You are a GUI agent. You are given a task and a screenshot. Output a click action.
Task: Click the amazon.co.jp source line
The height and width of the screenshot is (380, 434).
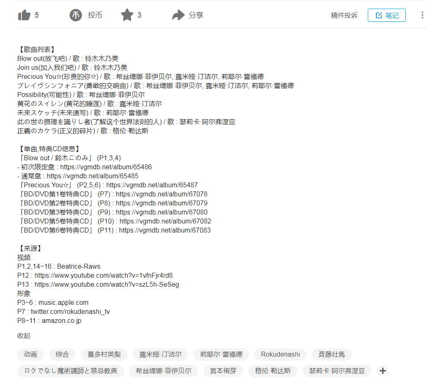pyautogui.click(x=49, y=321)
